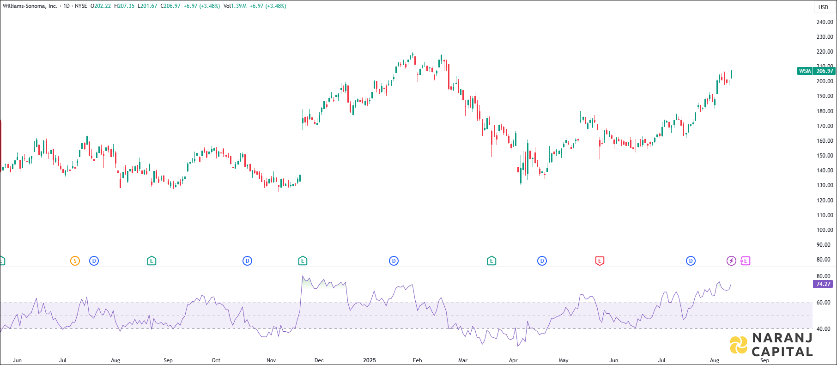This screenshot has height=365, width=837.
Task: Click the 90.00 price axis label
Action: (x=825, y=245)
